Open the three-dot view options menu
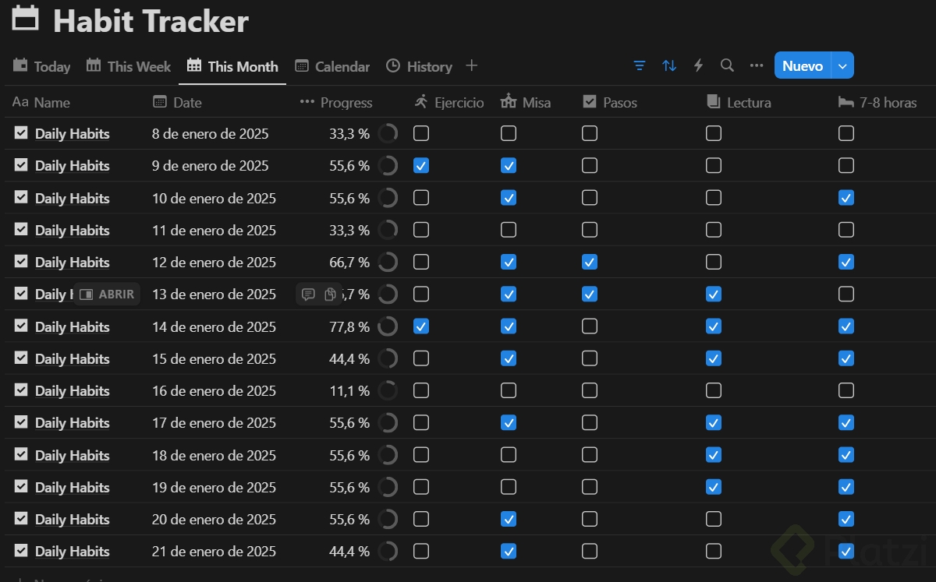 pyautogui.click(x=756, y=65)
